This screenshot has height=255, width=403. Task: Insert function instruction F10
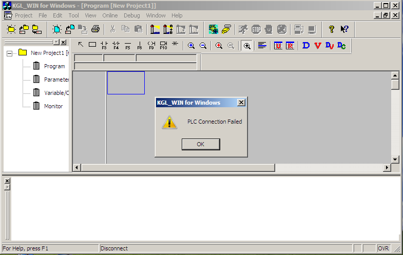click(x=163, y=45)
